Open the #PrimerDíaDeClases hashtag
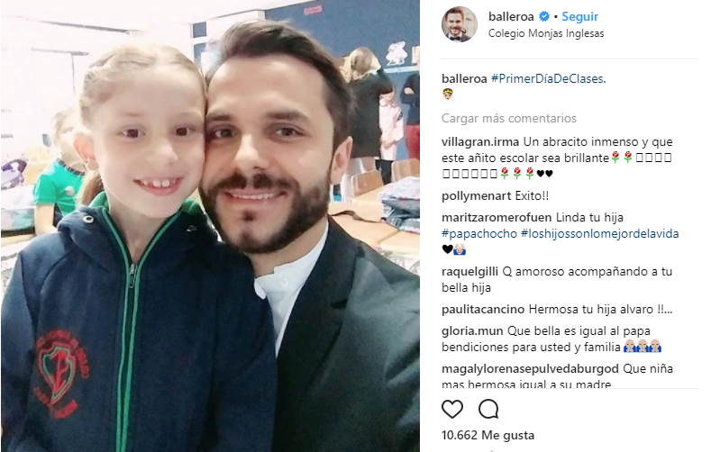This screenshot has width=711, height=452. coord(548,79)
